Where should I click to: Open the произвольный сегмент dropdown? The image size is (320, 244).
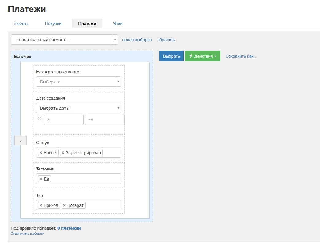point(64,40)
